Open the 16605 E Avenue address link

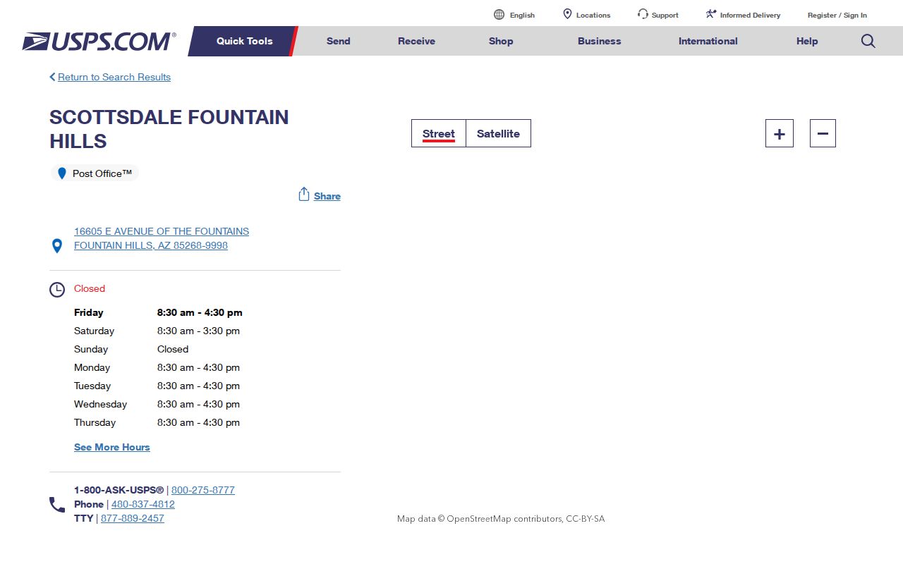pos(162,238)
